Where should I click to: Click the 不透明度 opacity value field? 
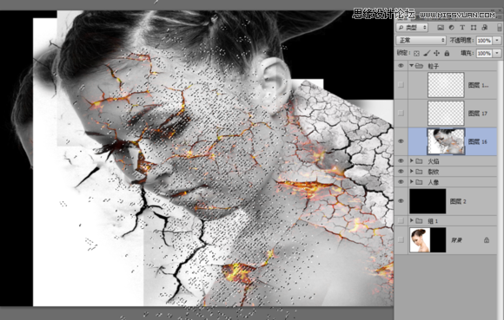pyautogui.click(x=484, y=41)
